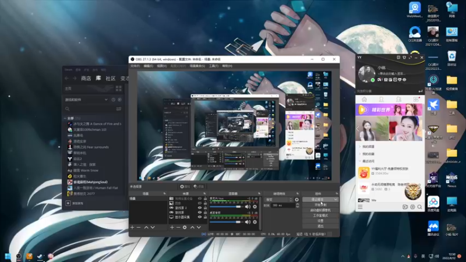
Task: Open Nexus desktop icon
Action: click(452, 180)
